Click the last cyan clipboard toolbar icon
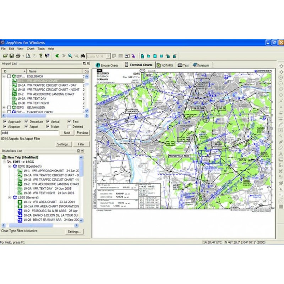 174,56
